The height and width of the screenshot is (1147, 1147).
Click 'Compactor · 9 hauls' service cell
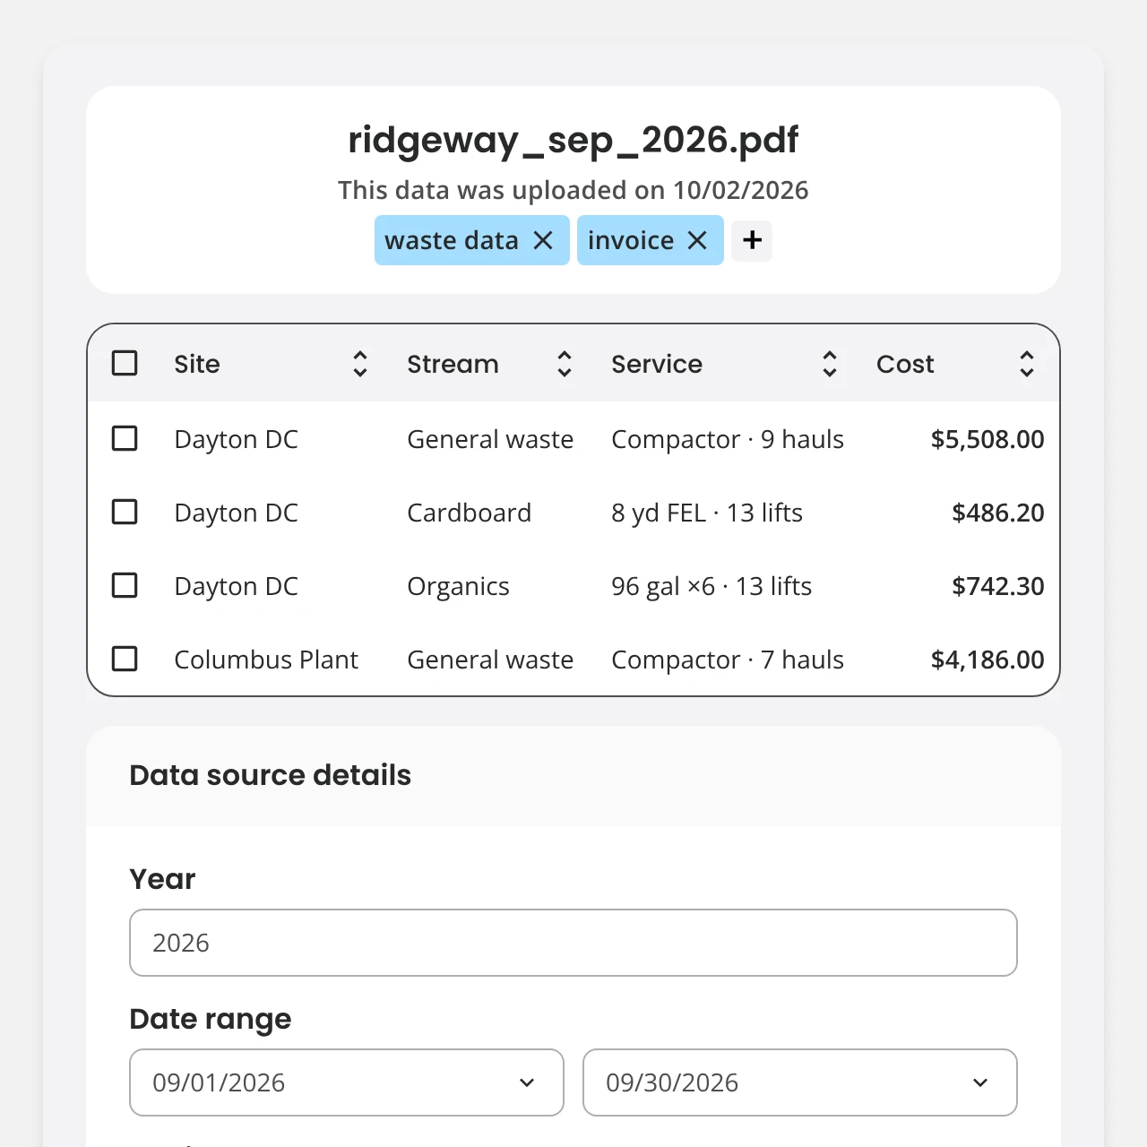(x=728, y=439)
